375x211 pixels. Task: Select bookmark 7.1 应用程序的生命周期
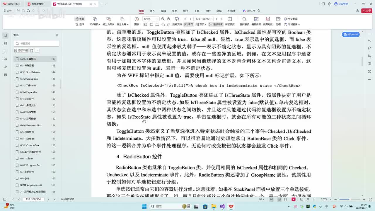click(35, 192)
